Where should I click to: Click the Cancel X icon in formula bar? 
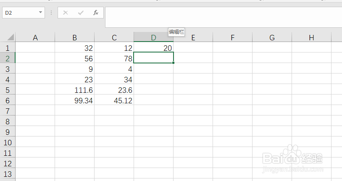[x=66, y=13]
